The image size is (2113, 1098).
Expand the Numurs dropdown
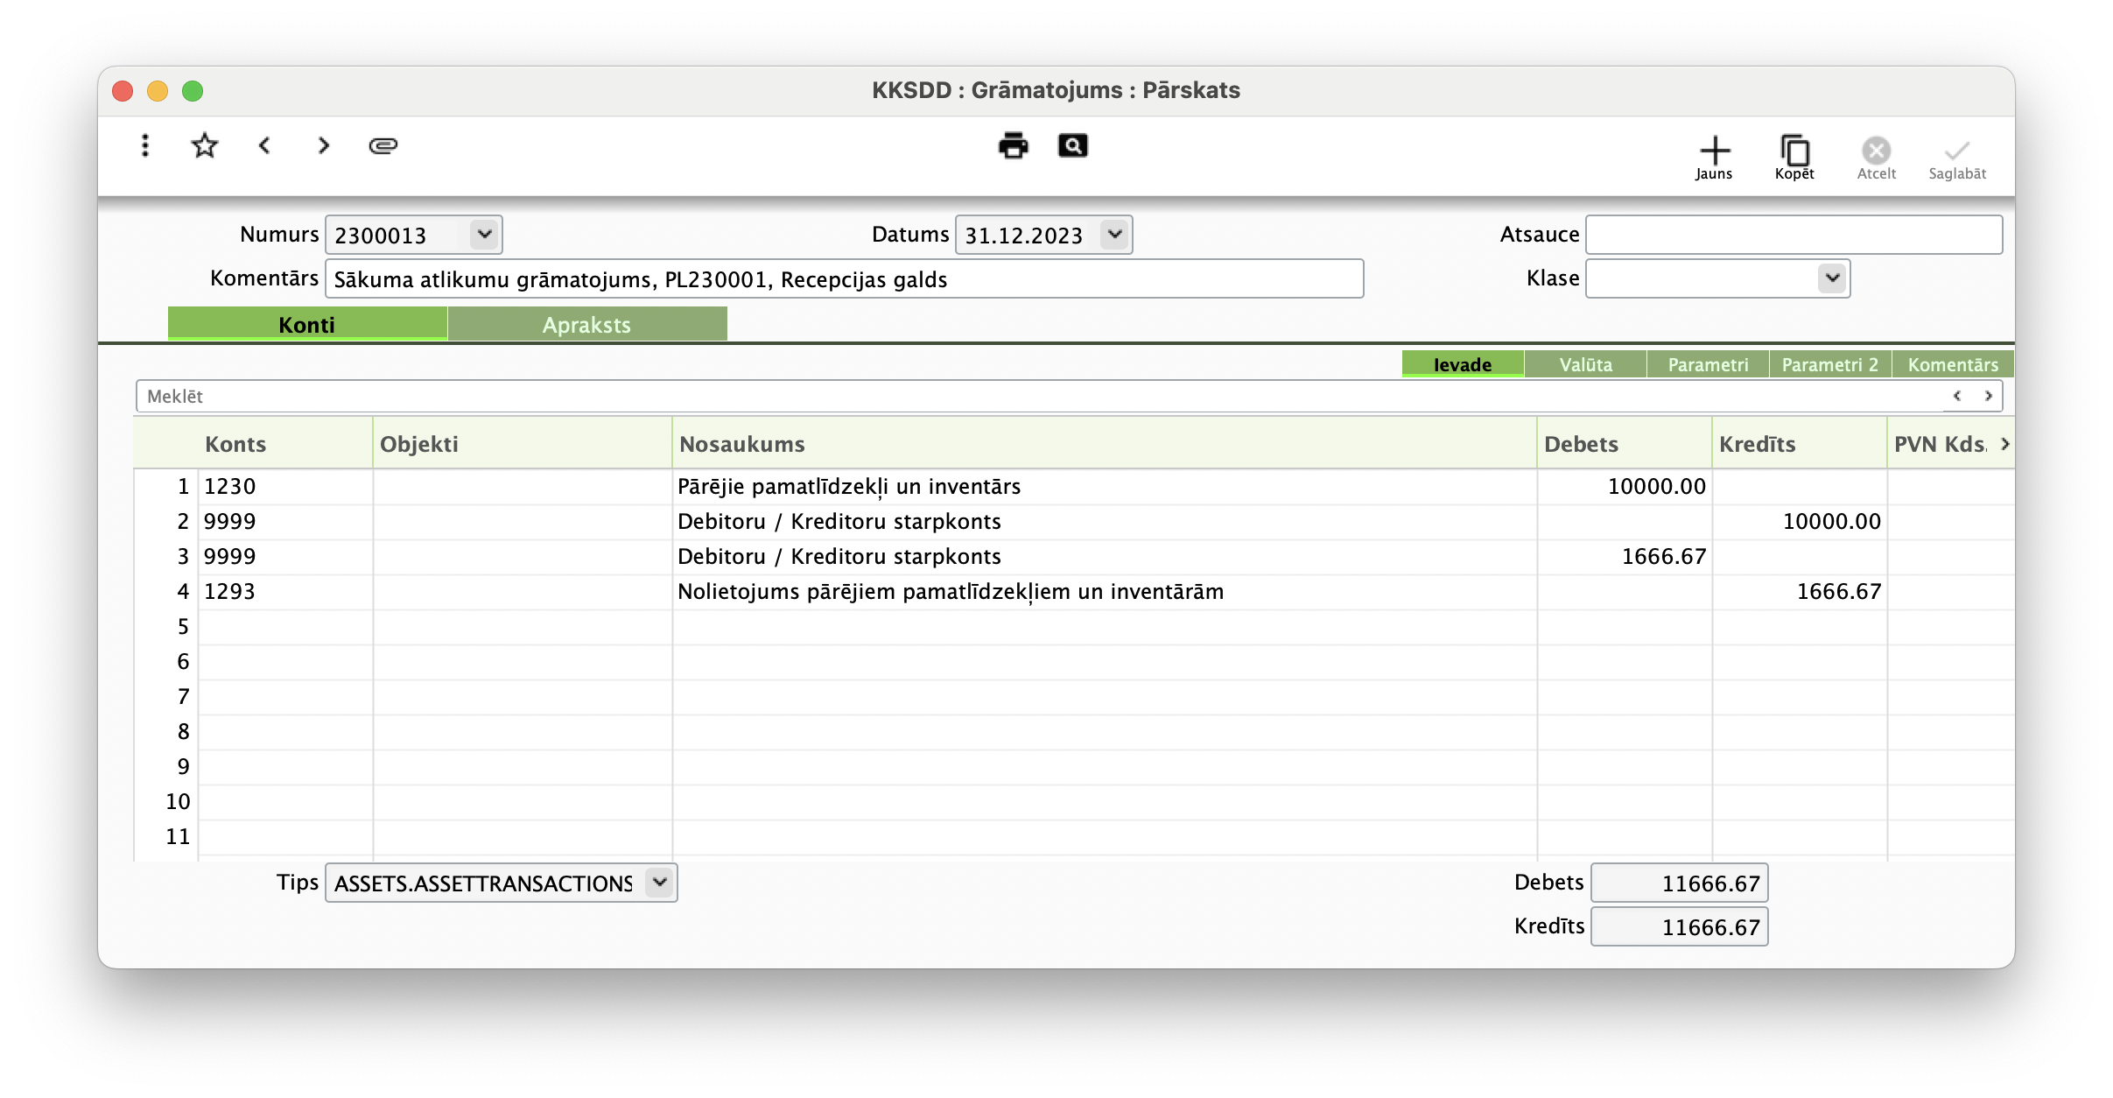coord(484,235)
